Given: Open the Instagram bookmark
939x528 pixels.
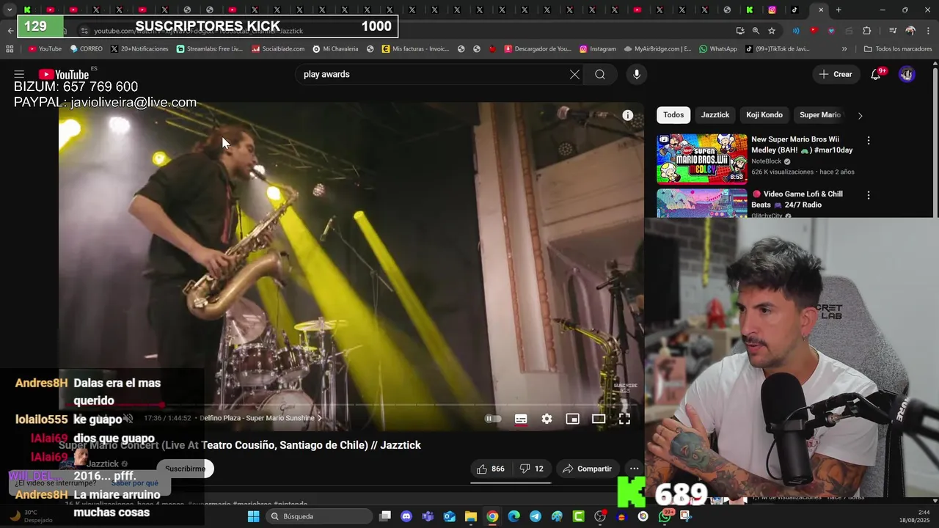Looking at the screenshot, I should point(598,49).
